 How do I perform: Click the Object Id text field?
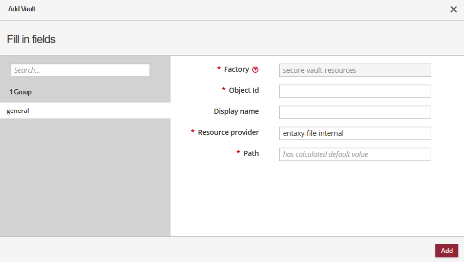coord(355,91)
